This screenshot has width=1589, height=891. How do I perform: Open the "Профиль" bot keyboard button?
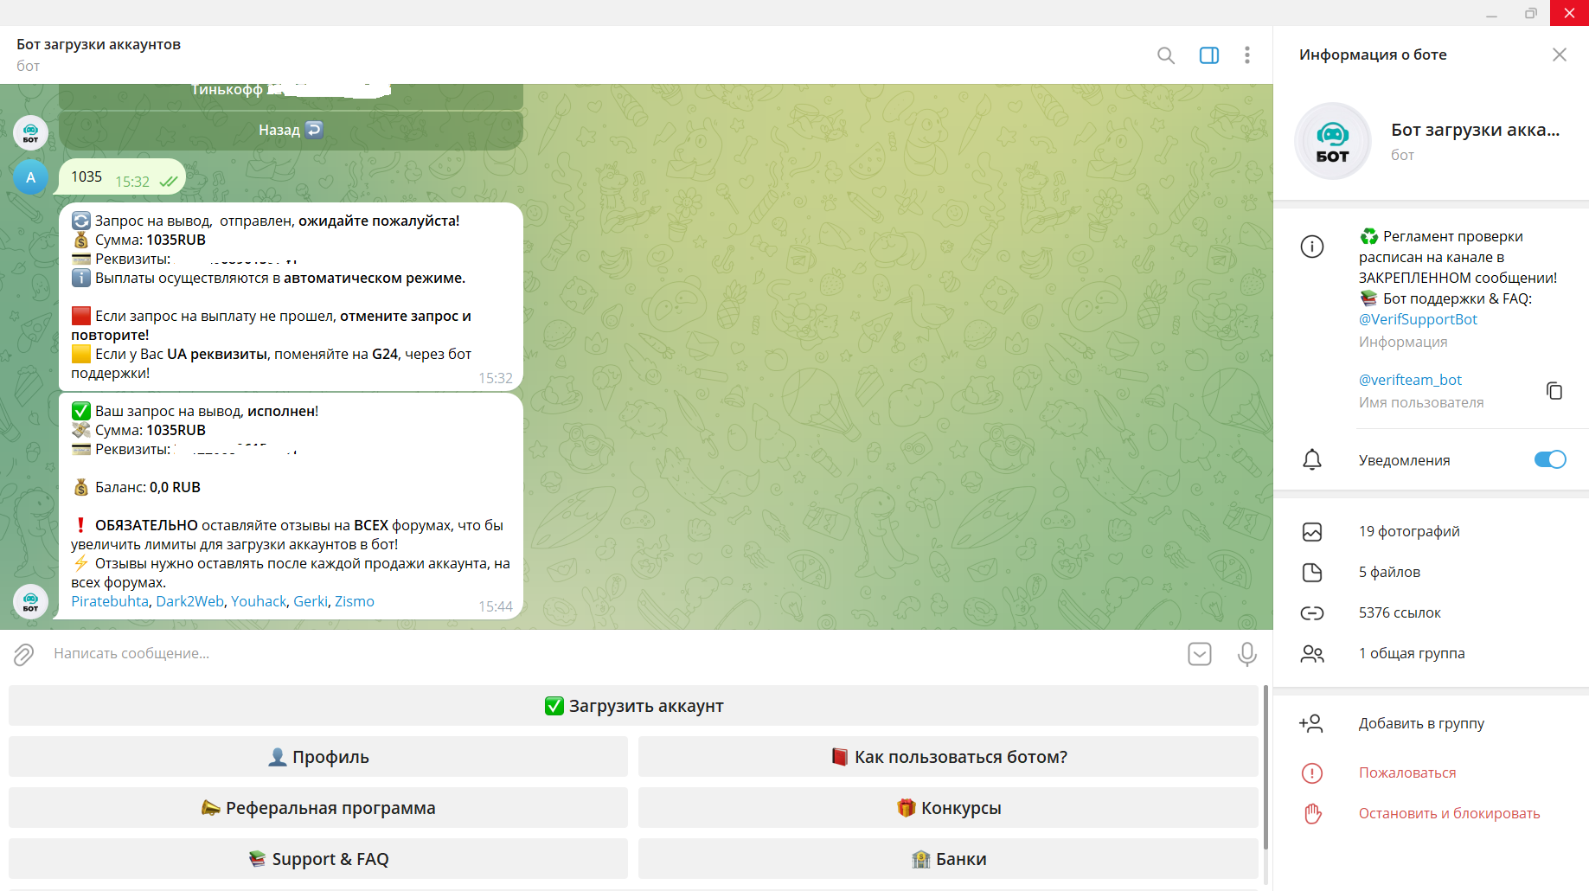click(318, 757)
